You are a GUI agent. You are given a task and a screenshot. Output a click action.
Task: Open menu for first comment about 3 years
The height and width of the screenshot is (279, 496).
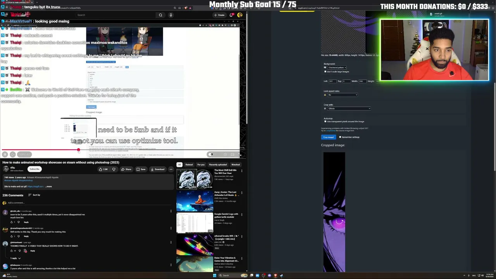click(171, 211)
